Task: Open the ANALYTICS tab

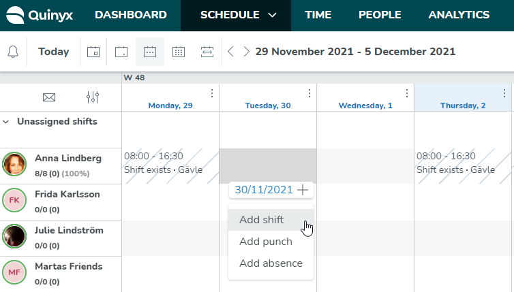Action: coord(459,15)
